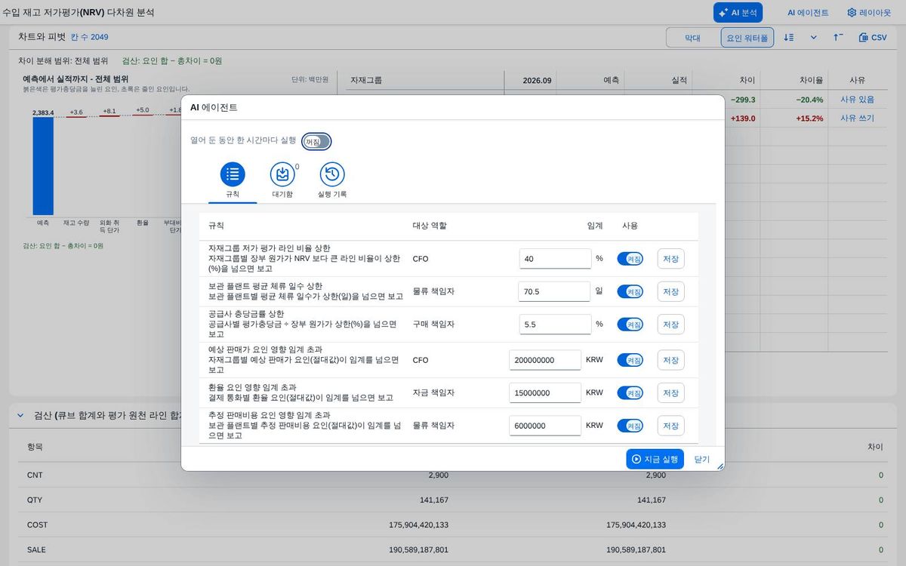Disable the 환율 요인 영향 임계 초과 rule
Screen dimensions: 906x566
(630, 393)
